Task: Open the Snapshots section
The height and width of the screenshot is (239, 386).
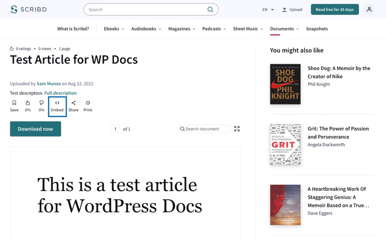Action: [317, 28]
